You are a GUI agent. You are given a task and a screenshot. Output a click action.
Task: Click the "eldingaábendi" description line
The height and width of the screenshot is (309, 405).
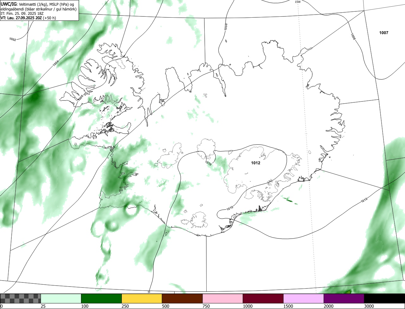39,9
